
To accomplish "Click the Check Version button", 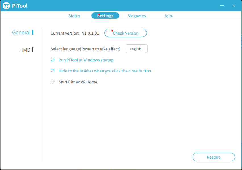I will click(126, 33).
